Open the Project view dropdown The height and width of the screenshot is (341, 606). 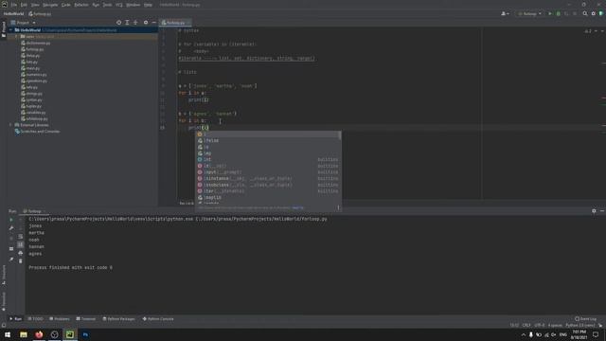click(x=23, y=23)
